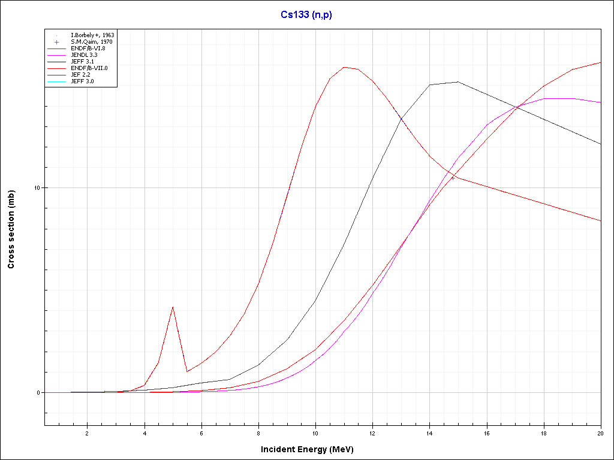Click the 20 tick label on the x-axis

(600, 433)
